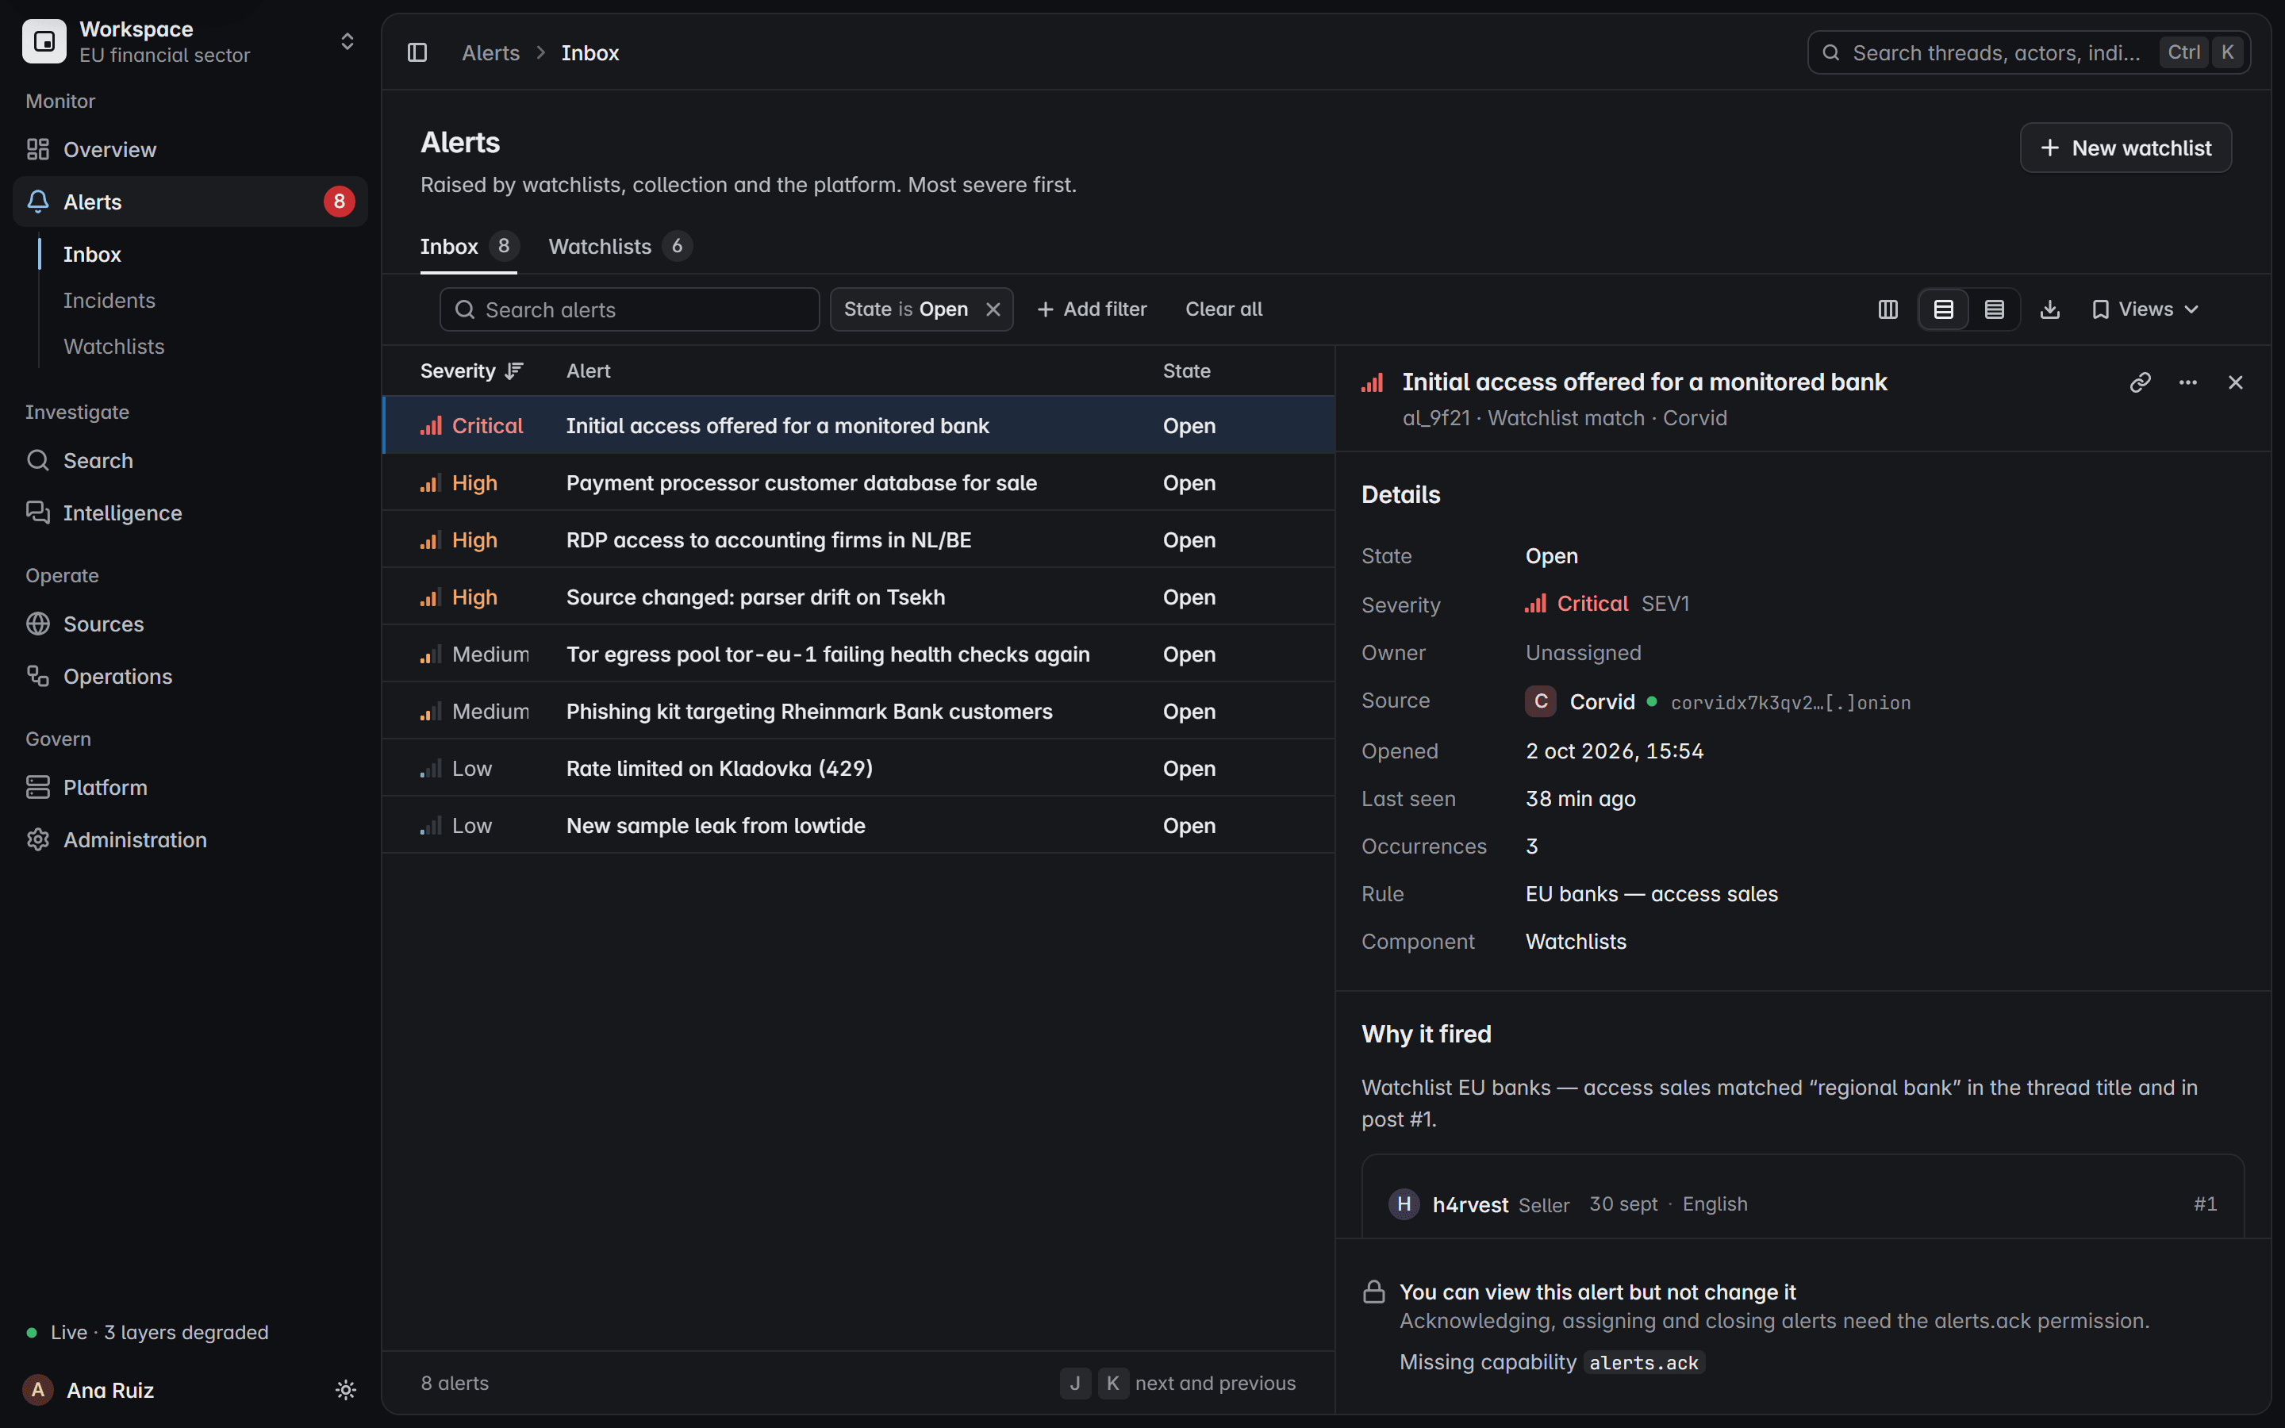
Task: Open the alert more-options ellipsis menu
Action: (x=2187, y=382)
